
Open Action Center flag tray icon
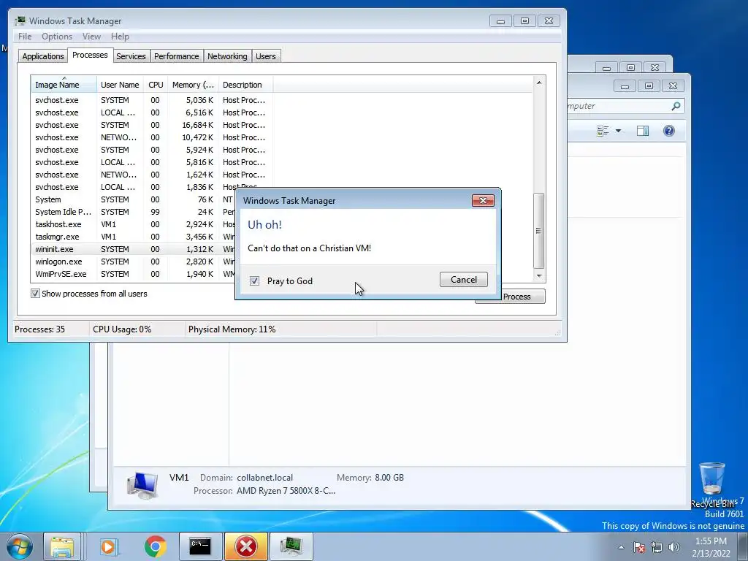pyautogui.click(x=639, y=547)
